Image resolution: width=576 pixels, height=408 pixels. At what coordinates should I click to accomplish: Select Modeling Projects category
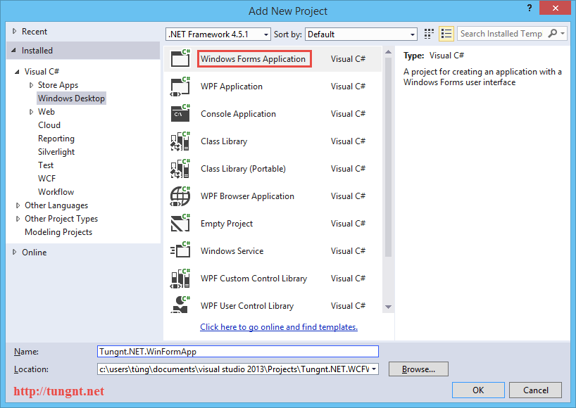coord(58,232)
